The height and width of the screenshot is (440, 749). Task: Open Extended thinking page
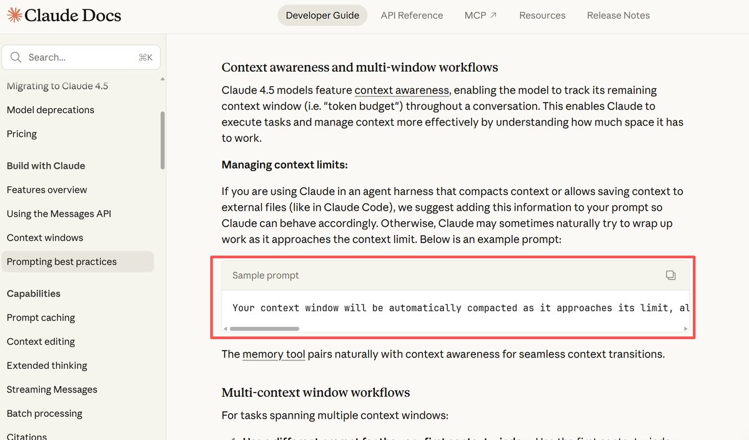[47, 366]
